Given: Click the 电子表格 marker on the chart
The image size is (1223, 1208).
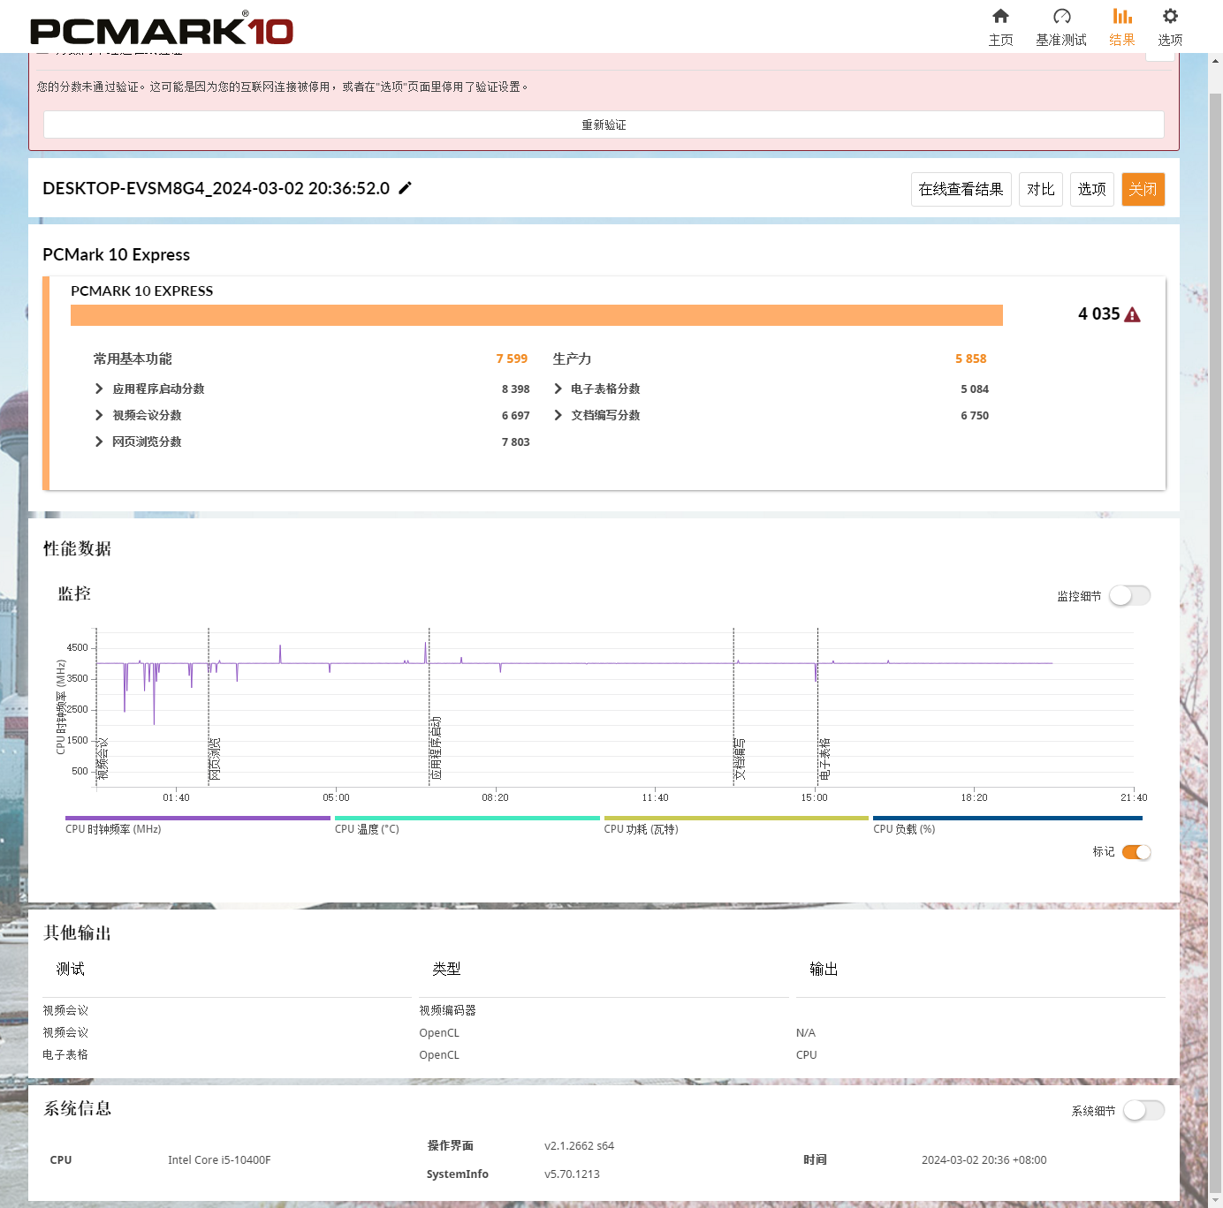Looking at the screenshot, I should click(824, 759).
